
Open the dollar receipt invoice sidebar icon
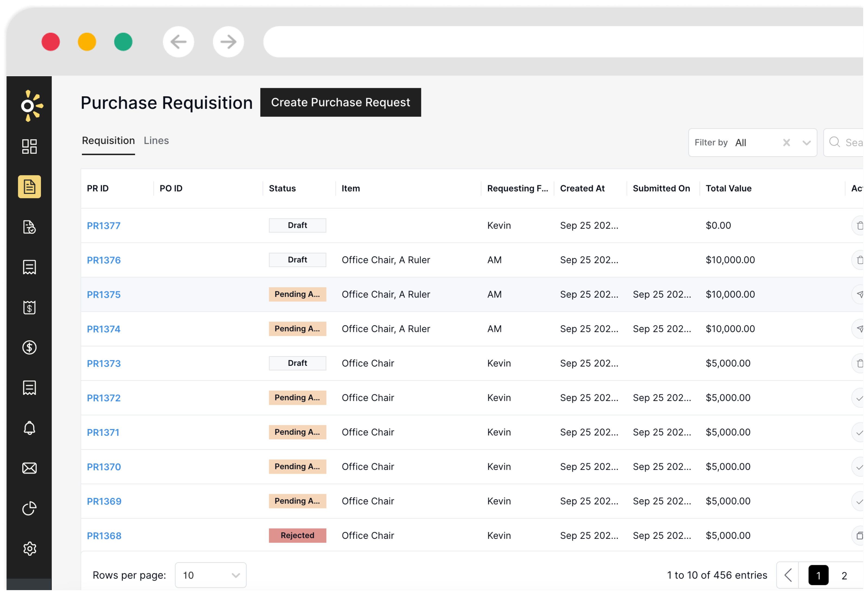point(29,308)
